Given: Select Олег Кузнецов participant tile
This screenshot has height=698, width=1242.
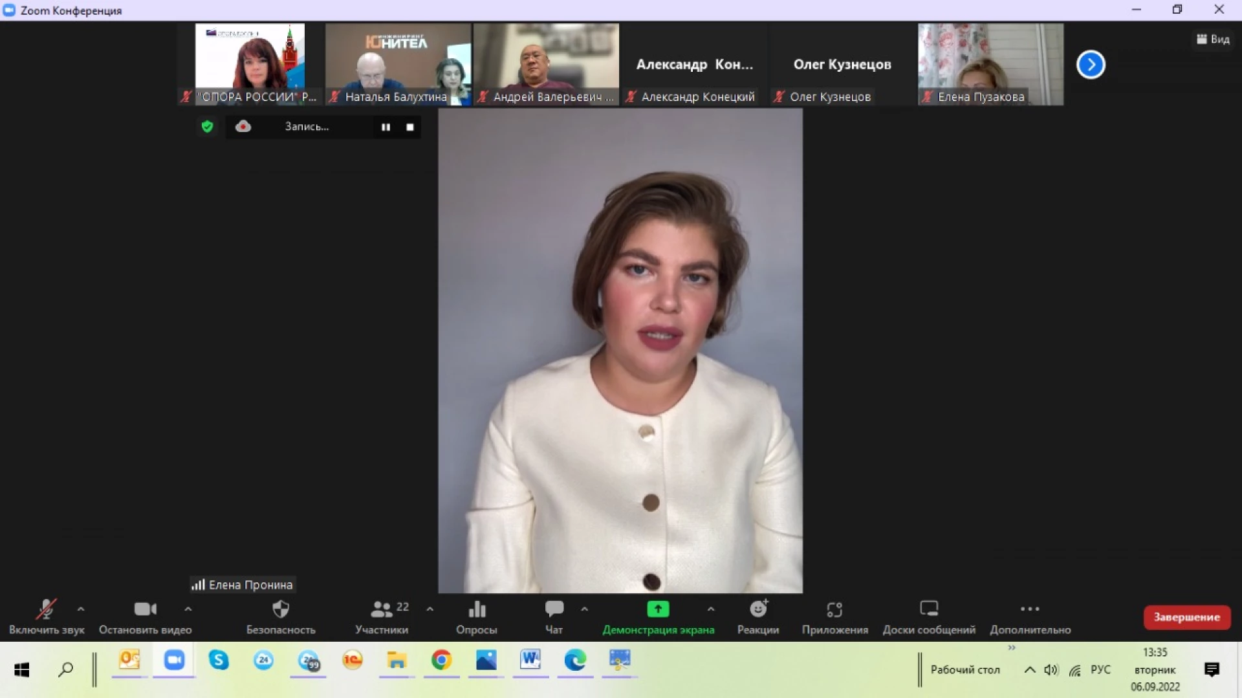Looking at the screenshot, I should 843,64.
